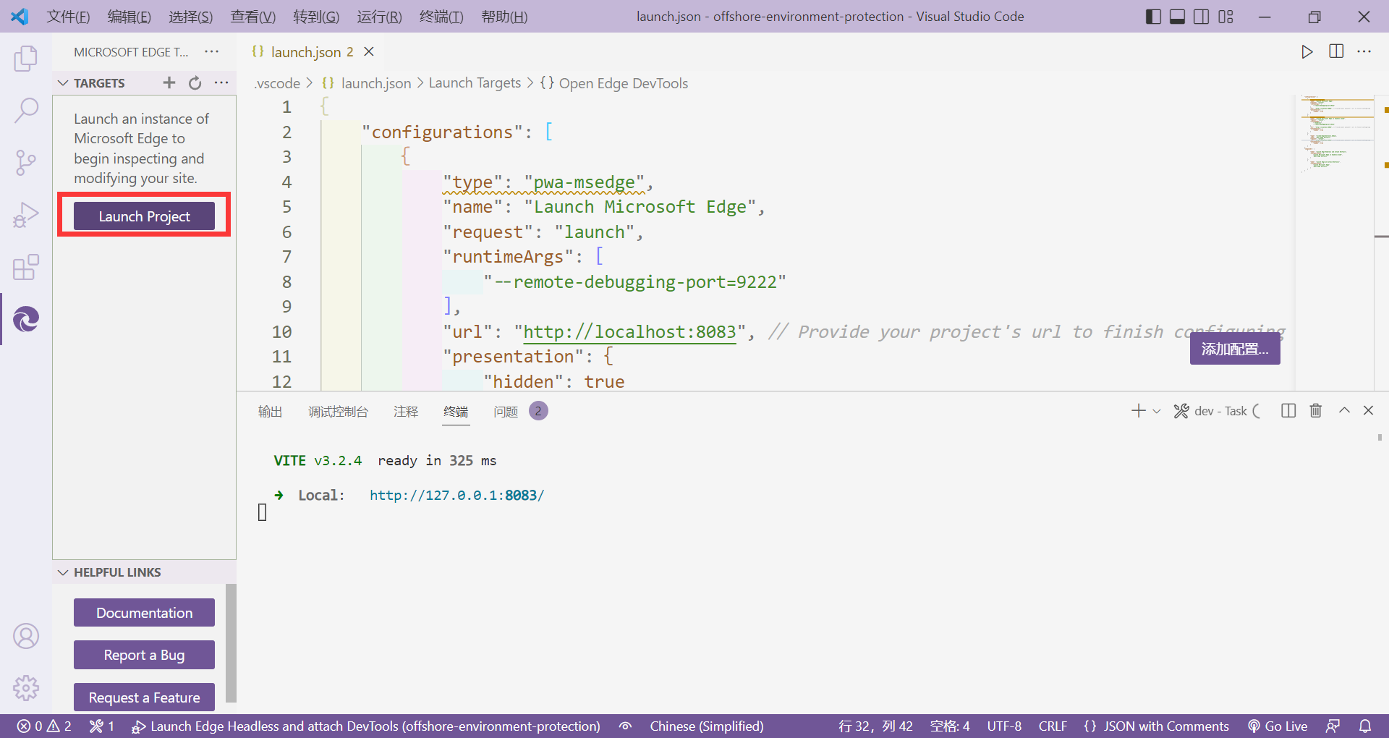Open the http://127.0.0.1:8083/ terminal link

tap(456, 495)
